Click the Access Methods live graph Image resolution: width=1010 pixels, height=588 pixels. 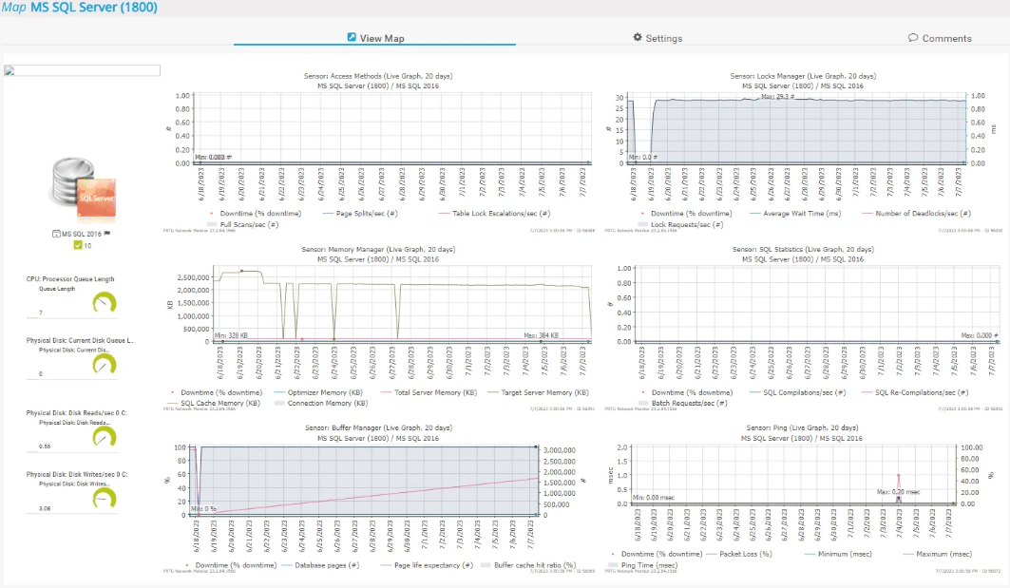click(393, 129)
